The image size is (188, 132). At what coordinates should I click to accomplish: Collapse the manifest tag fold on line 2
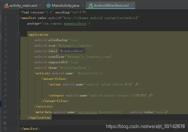pos(18,18)
